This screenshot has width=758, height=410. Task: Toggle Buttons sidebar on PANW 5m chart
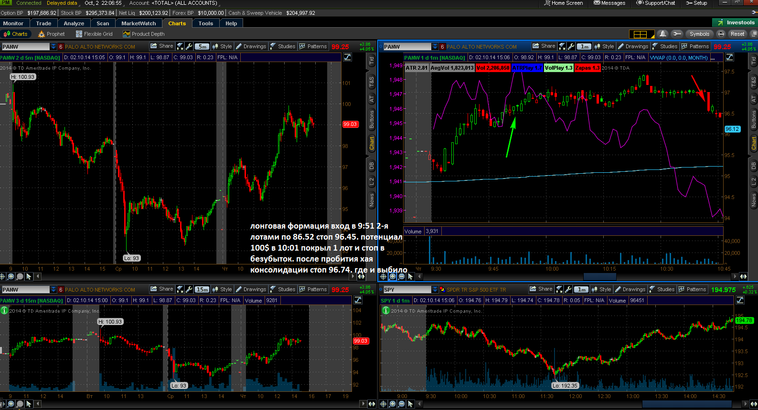pyautogui.click(x=372, y=119)
